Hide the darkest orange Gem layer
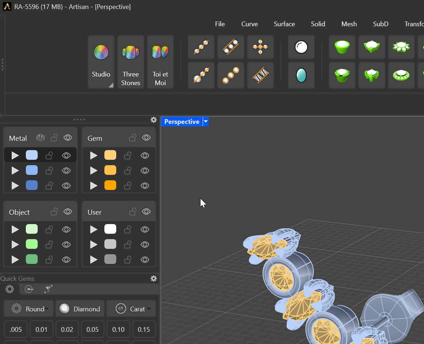This screenshot has width=424, height=344. [x=145, y=186]
